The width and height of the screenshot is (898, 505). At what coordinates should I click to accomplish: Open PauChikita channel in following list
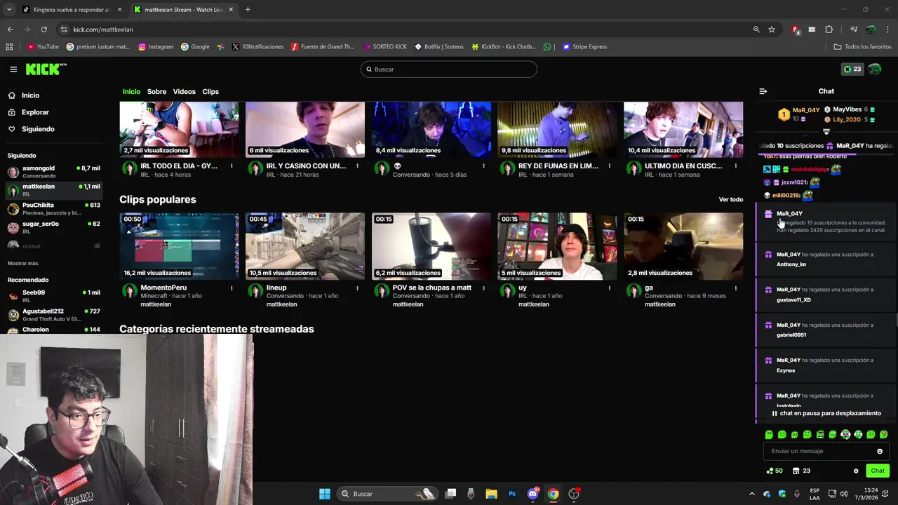click(x=53, y=208)
